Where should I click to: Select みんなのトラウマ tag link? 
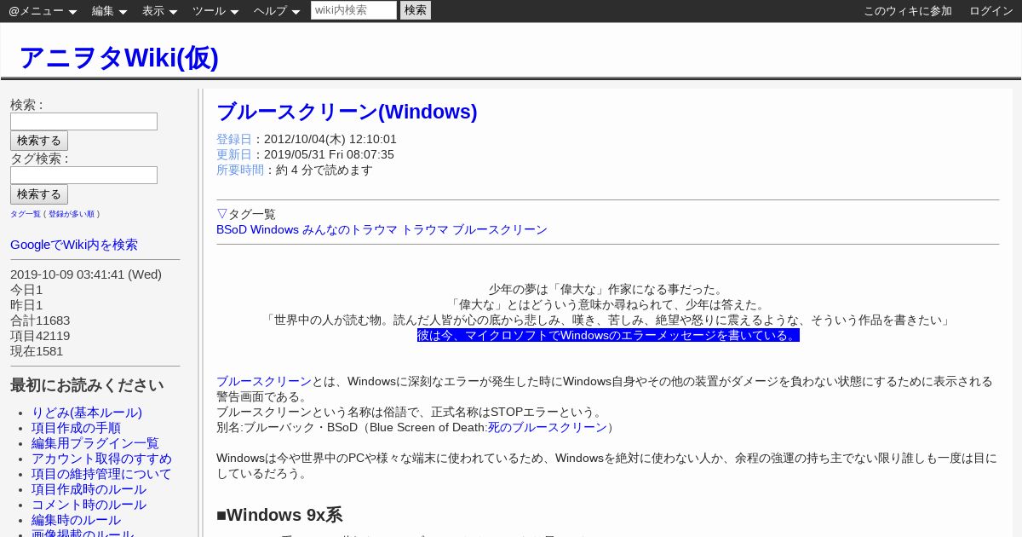tap(350, 229)
